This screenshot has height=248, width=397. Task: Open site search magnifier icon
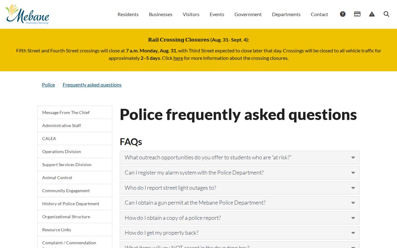pos(386,14)
